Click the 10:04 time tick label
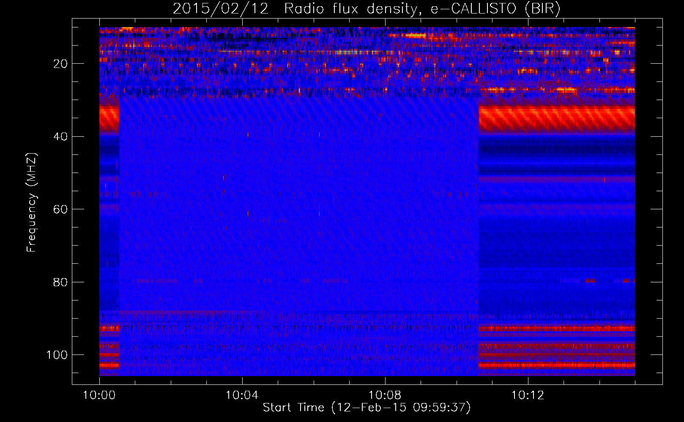The width and height of the screenshot is (684, 422). pyautogui.click(x=242, y=395)
